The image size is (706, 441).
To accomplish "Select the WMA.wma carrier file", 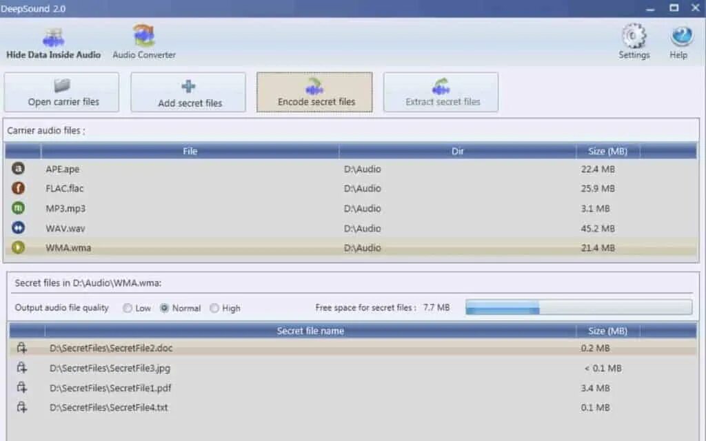I will click(x=351, y=247).
